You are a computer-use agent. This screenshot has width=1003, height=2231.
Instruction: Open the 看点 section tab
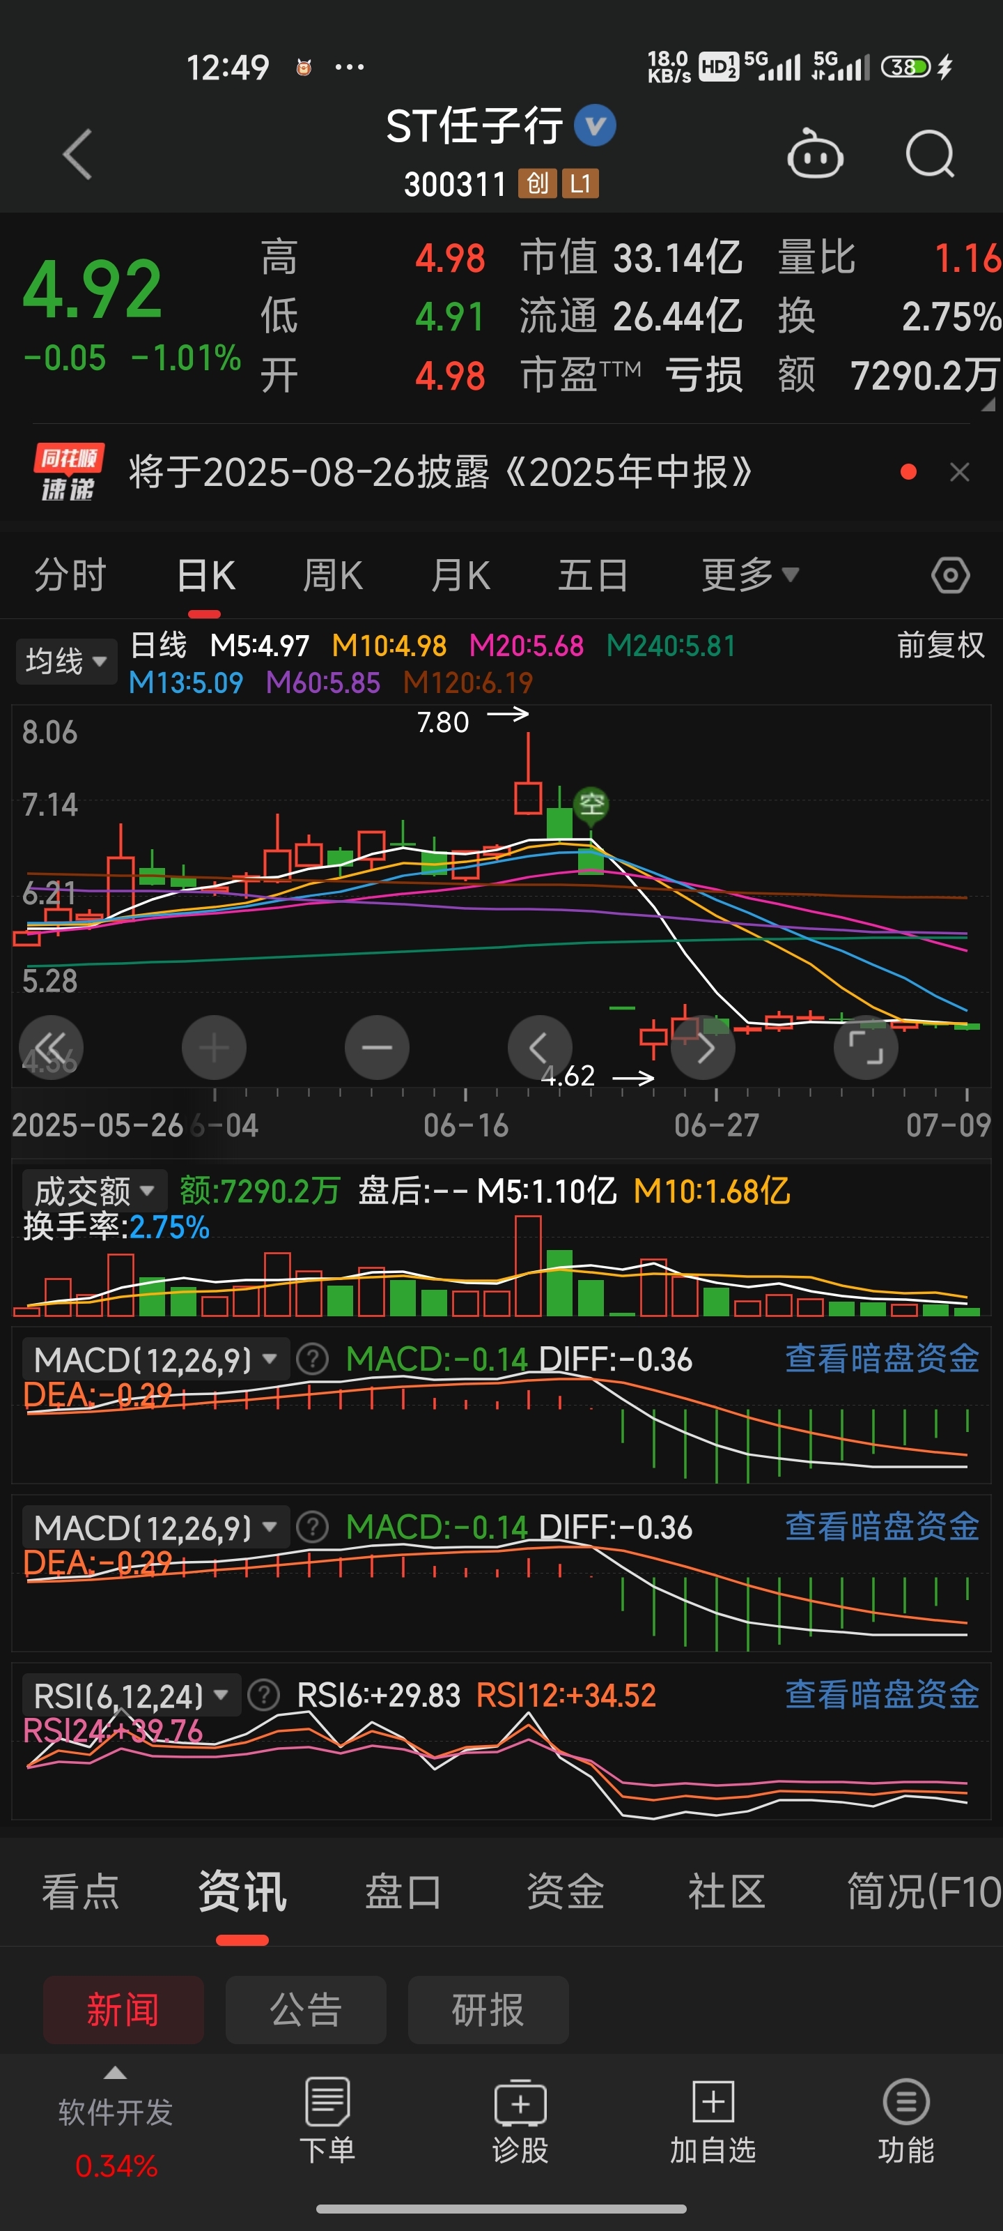[x=81, y=1891]
